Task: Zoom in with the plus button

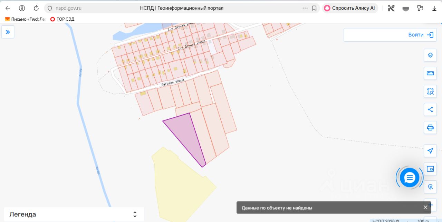Action: [430, 205]
